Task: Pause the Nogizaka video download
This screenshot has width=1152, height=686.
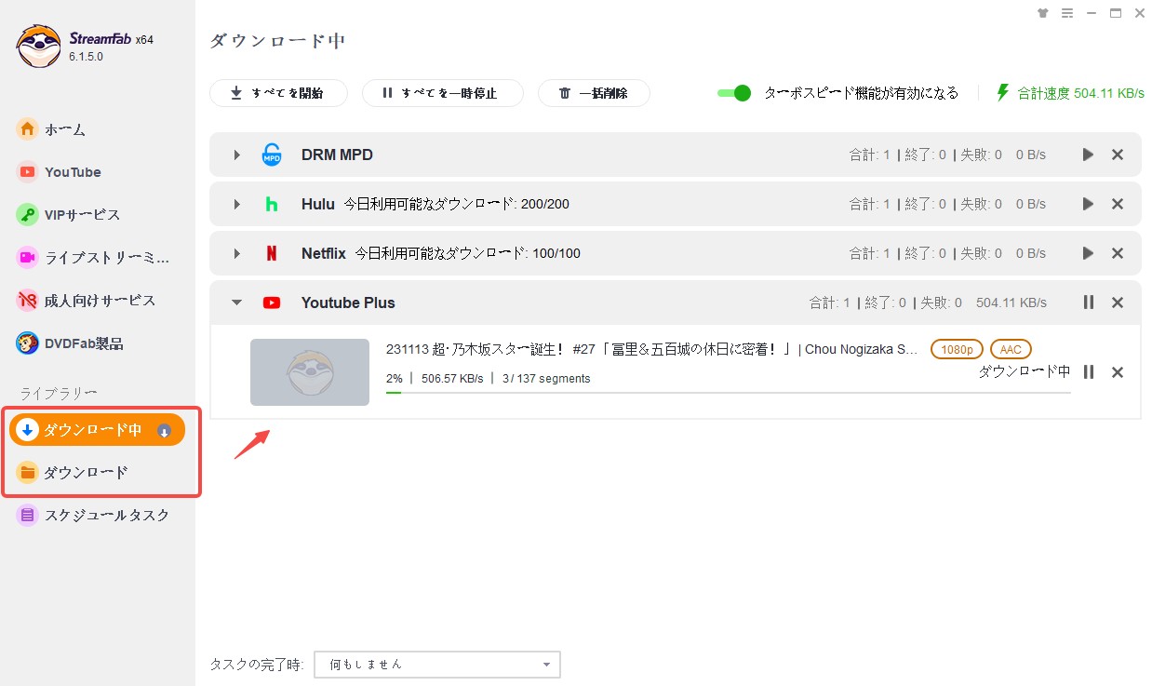Action: [x=1088, y=372]
